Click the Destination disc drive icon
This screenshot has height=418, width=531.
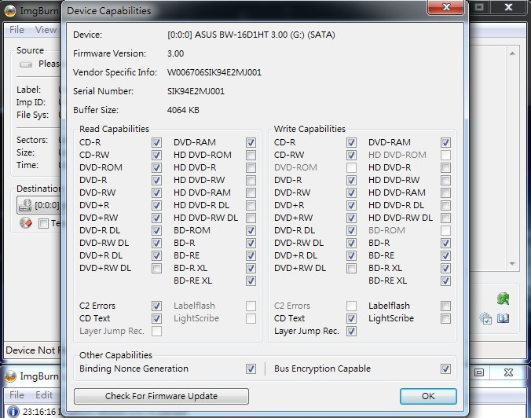[26, 205]
